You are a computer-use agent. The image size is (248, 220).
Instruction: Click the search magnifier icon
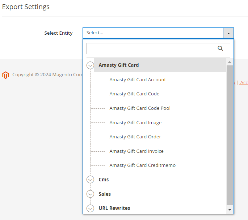(x=220, y=48)
